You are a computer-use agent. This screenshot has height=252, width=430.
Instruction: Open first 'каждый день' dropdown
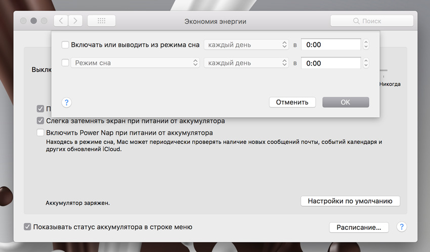pyautogui.click(x=246, y=44)
